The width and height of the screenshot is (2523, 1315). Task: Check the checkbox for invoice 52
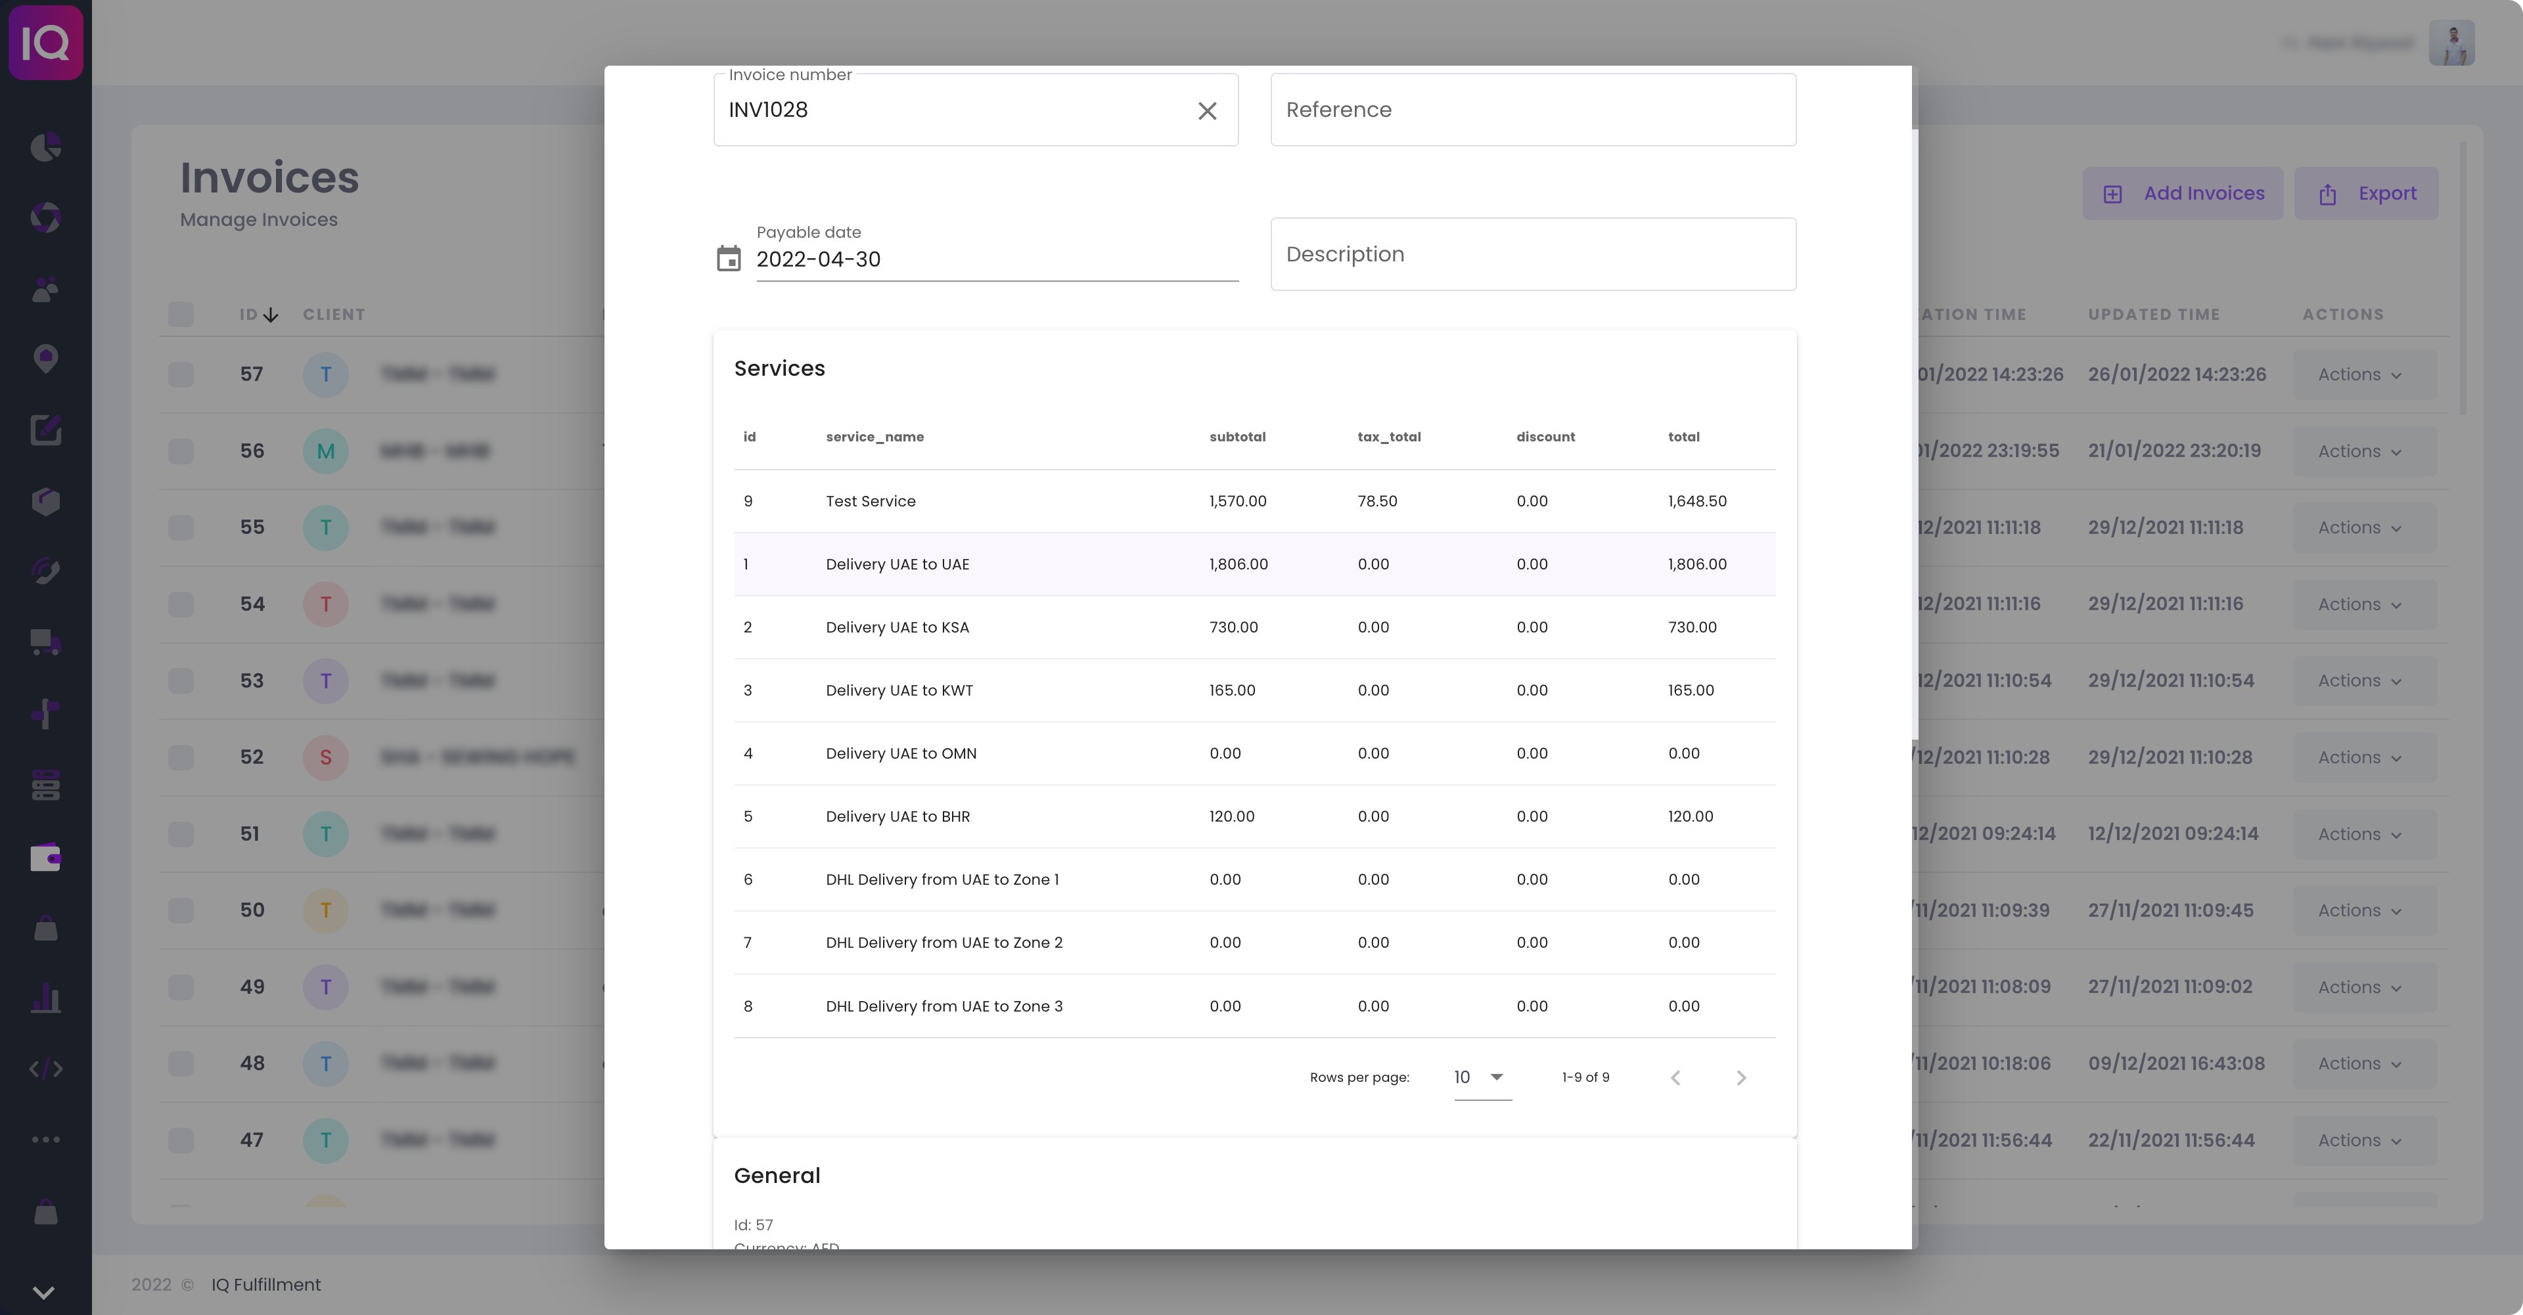pyautogui.click(x=181, y=757)
